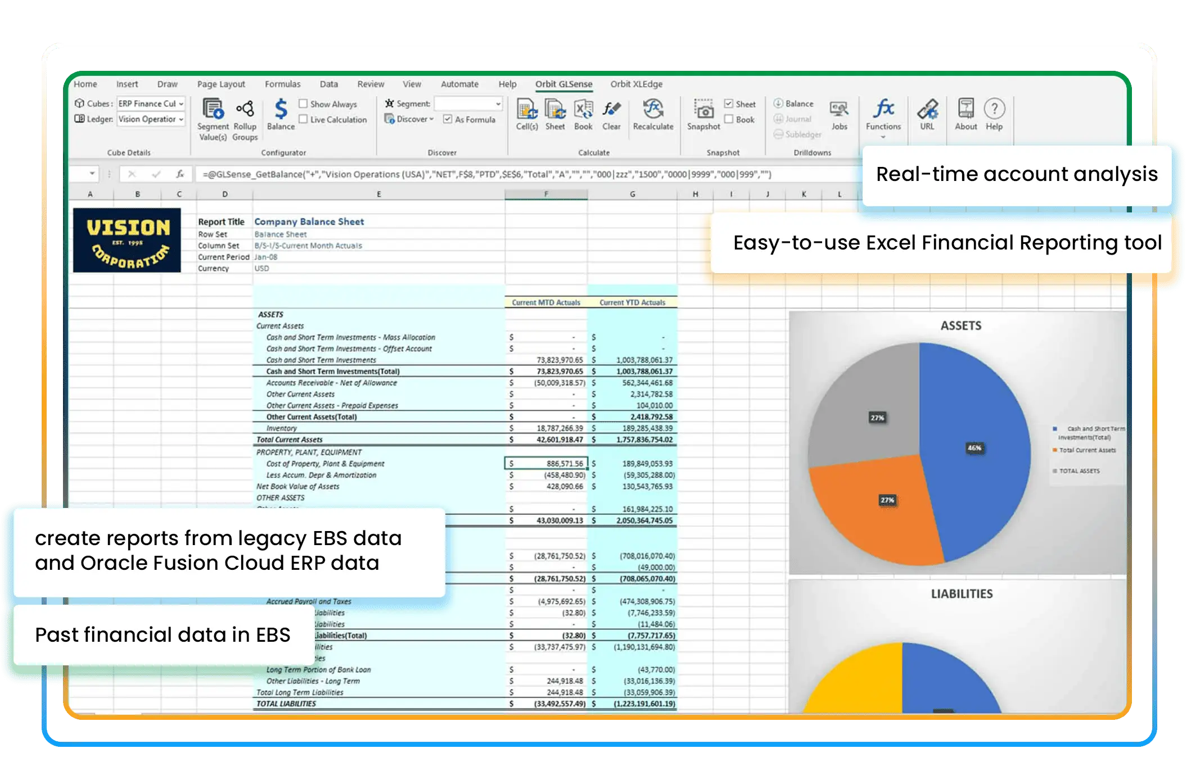The image size is (1191, 771).
Task: Click the Insert Function fx button in formula bar
Action: coord(180,174)
